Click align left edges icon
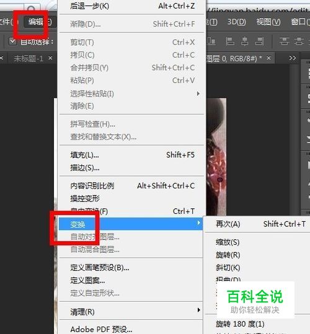 pyautogui.click(x=230, y=41)
